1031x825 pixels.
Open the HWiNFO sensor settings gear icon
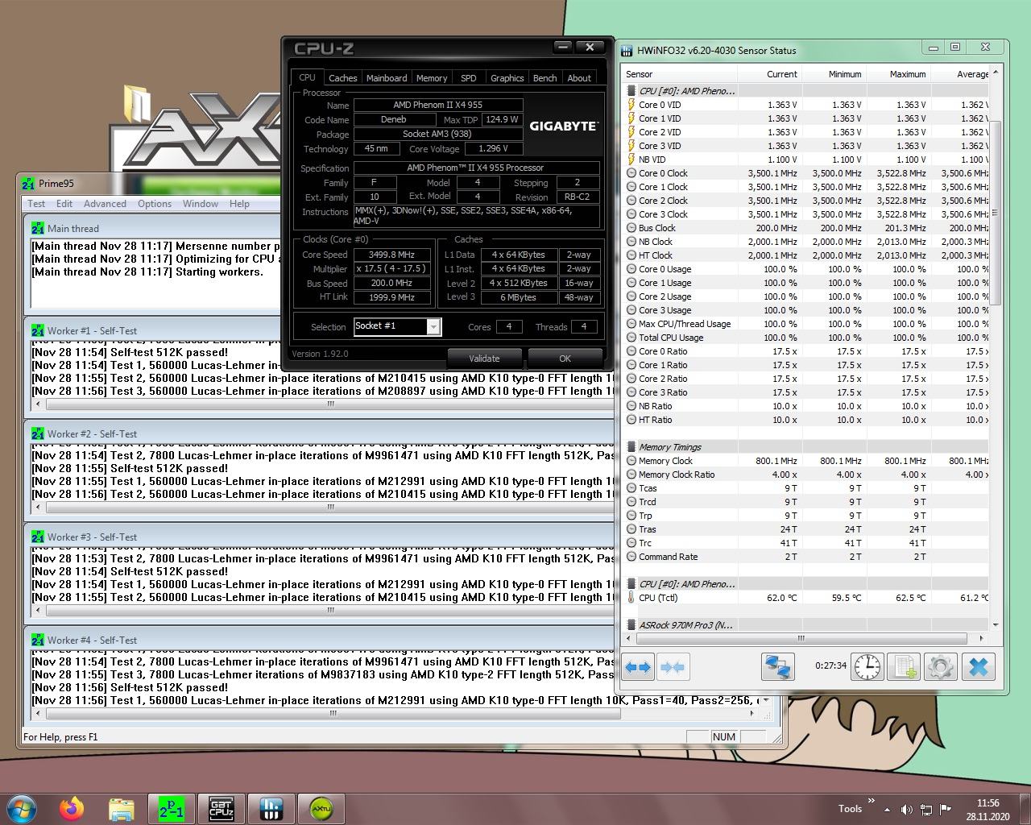click(941, 667)
